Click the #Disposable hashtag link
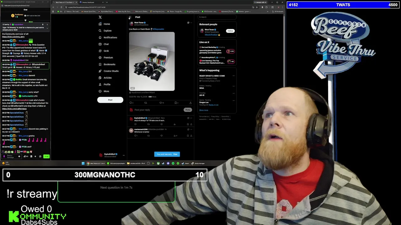This screenshot has height=225, width=401. point(159,29)
